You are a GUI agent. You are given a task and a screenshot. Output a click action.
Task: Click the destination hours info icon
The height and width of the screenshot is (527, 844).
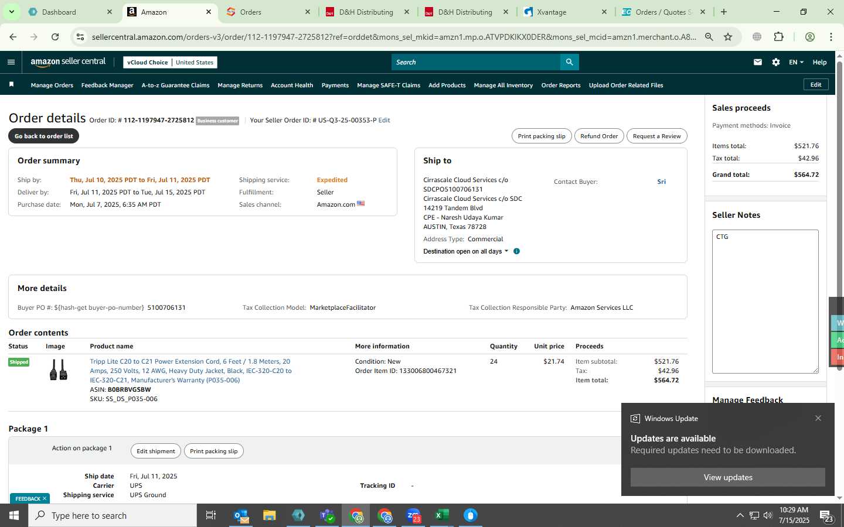(x=516, y=251)
